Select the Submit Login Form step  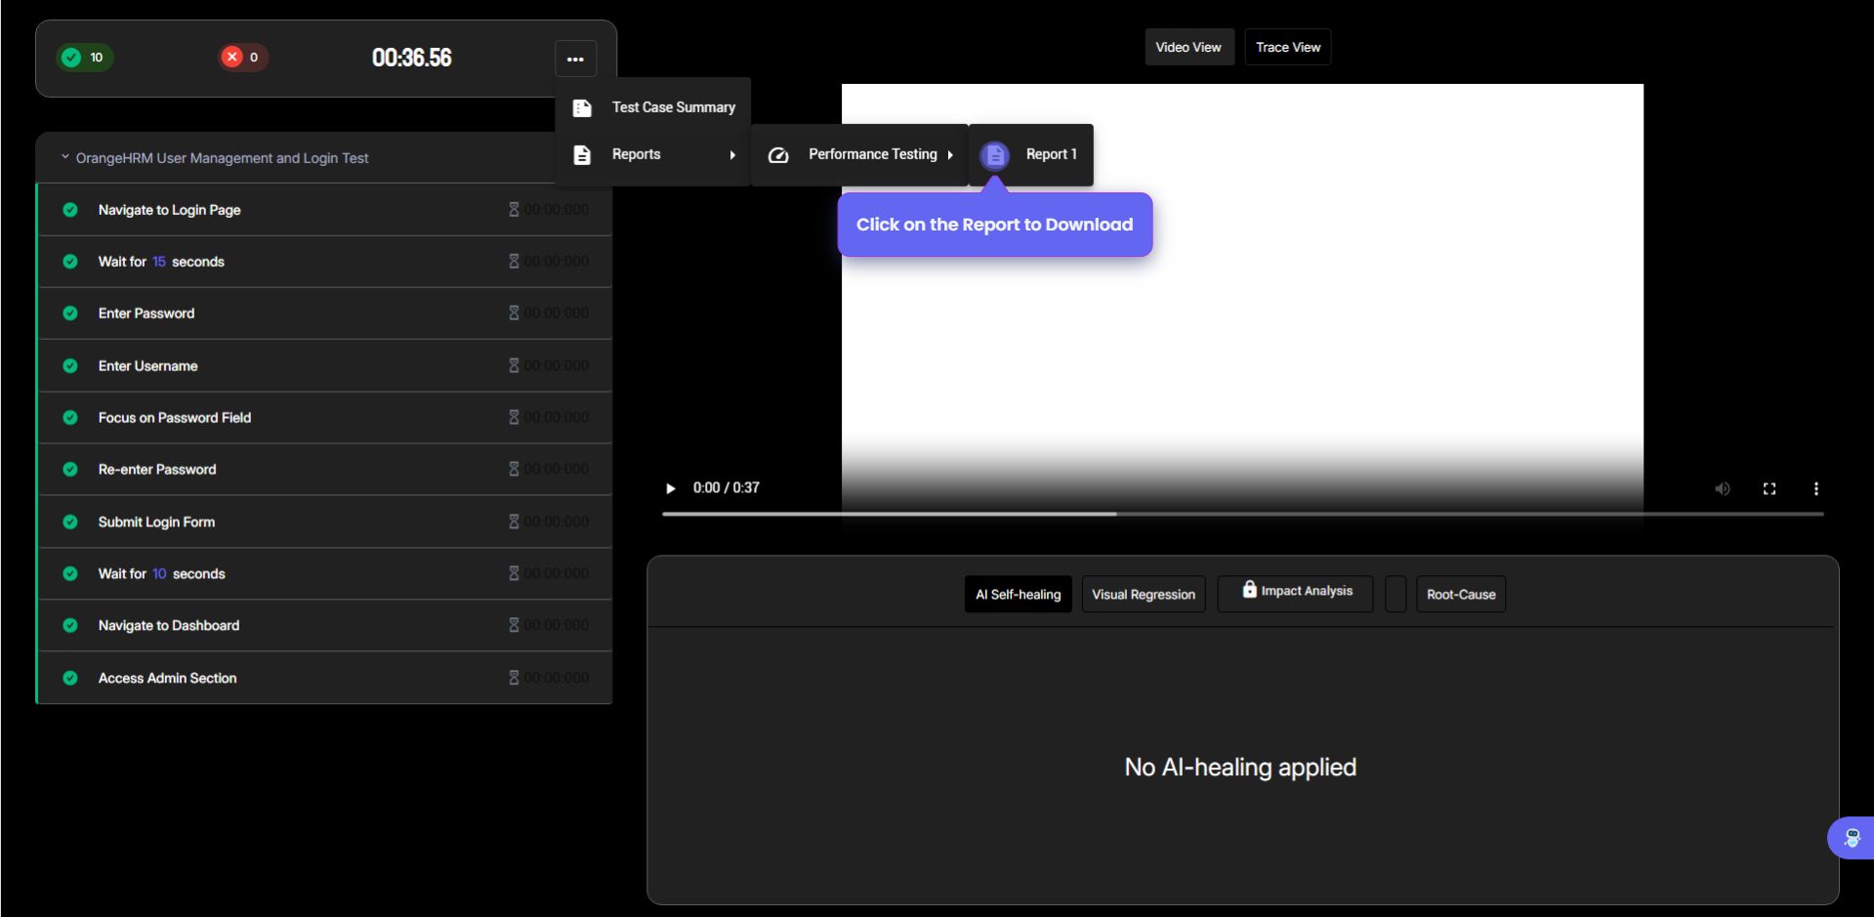156,522
